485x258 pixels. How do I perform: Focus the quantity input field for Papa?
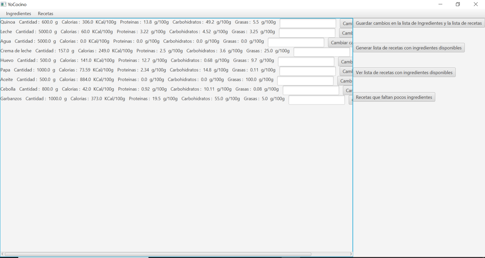308,71
